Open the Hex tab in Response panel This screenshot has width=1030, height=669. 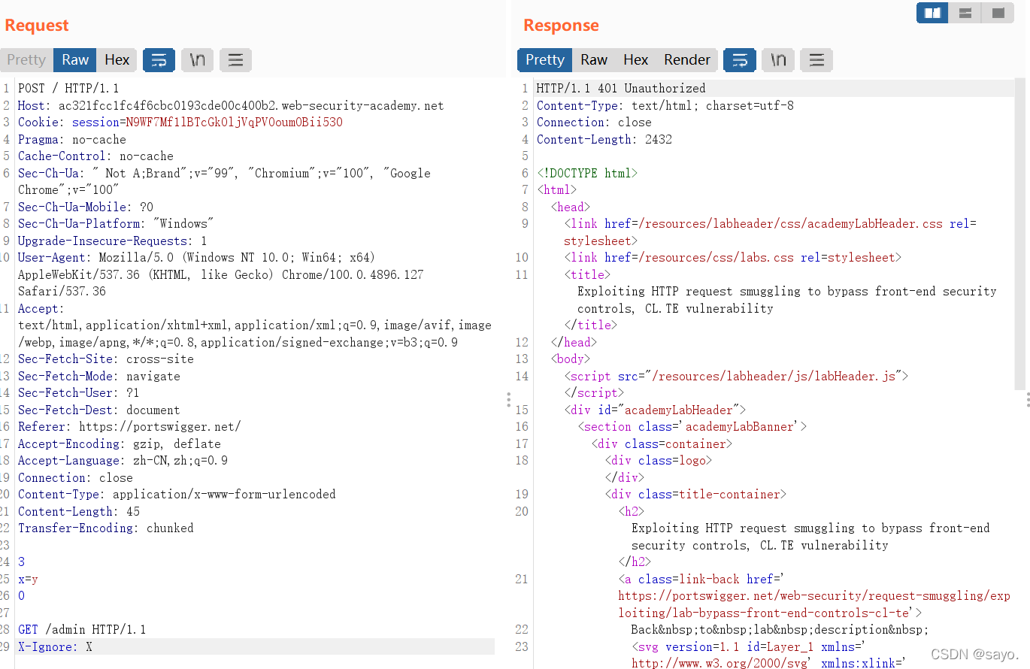pos(635,60)
